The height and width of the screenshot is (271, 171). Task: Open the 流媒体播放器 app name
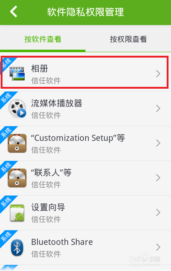click(57, 103)
